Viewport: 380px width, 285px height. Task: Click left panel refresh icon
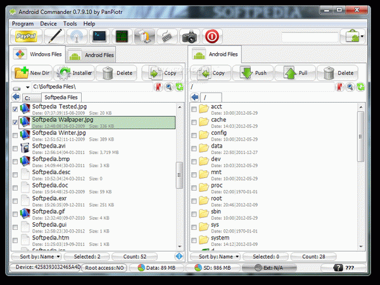point(179,87)
